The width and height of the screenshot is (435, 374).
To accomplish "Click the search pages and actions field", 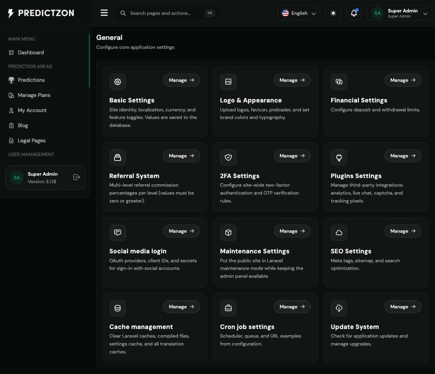I will pos(167,13).
